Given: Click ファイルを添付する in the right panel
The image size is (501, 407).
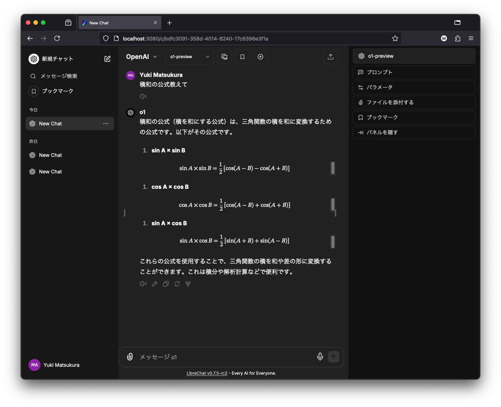Looking at the screenshot, I should coord(414,103).
